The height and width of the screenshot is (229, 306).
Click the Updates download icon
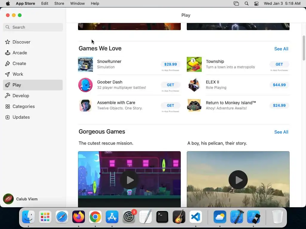(7, 117)
